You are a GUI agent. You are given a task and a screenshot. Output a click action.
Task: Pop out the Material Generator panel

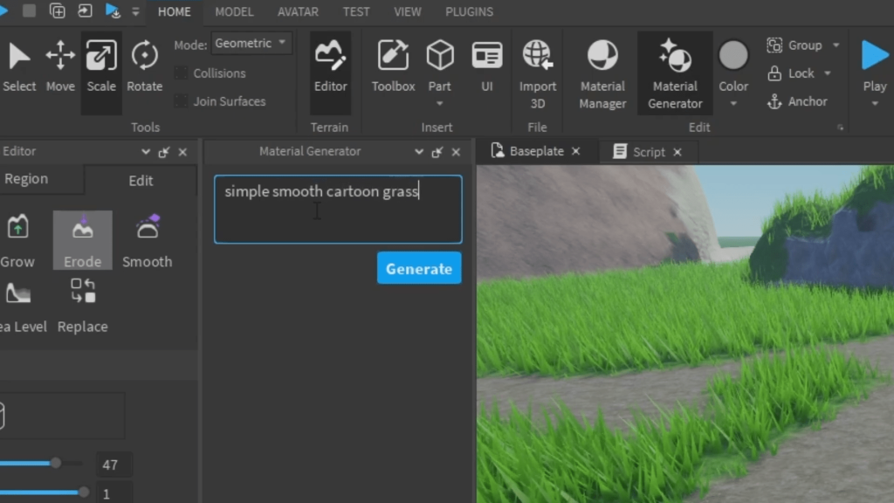click(437, 152)
